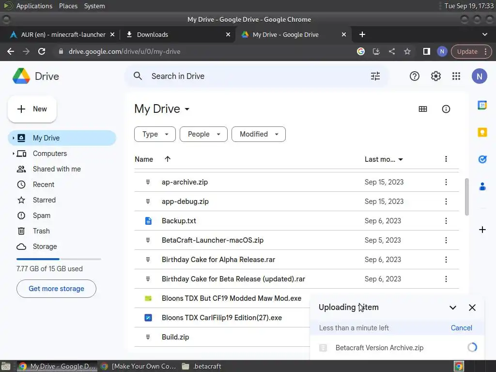The image size is (496, 372).
Task: Open more actions for BetaCraft-Launcher-macOS.zip
Action: [446, 240]
